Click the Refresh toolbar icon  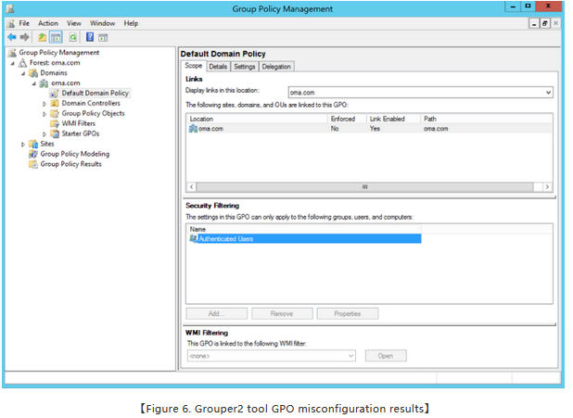71,37
